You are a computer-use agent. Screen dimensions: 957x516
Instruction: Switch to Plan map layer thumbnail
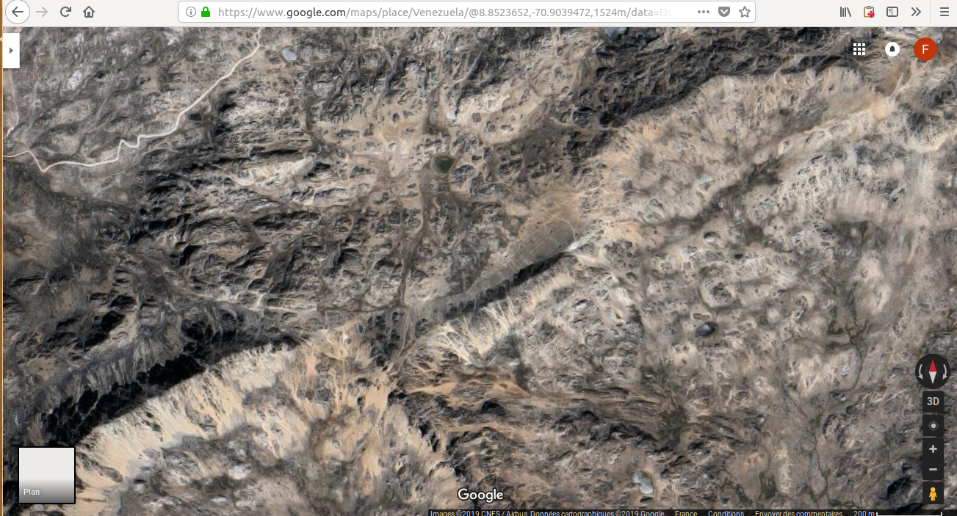pyautogui.click(x=46, y=475)
